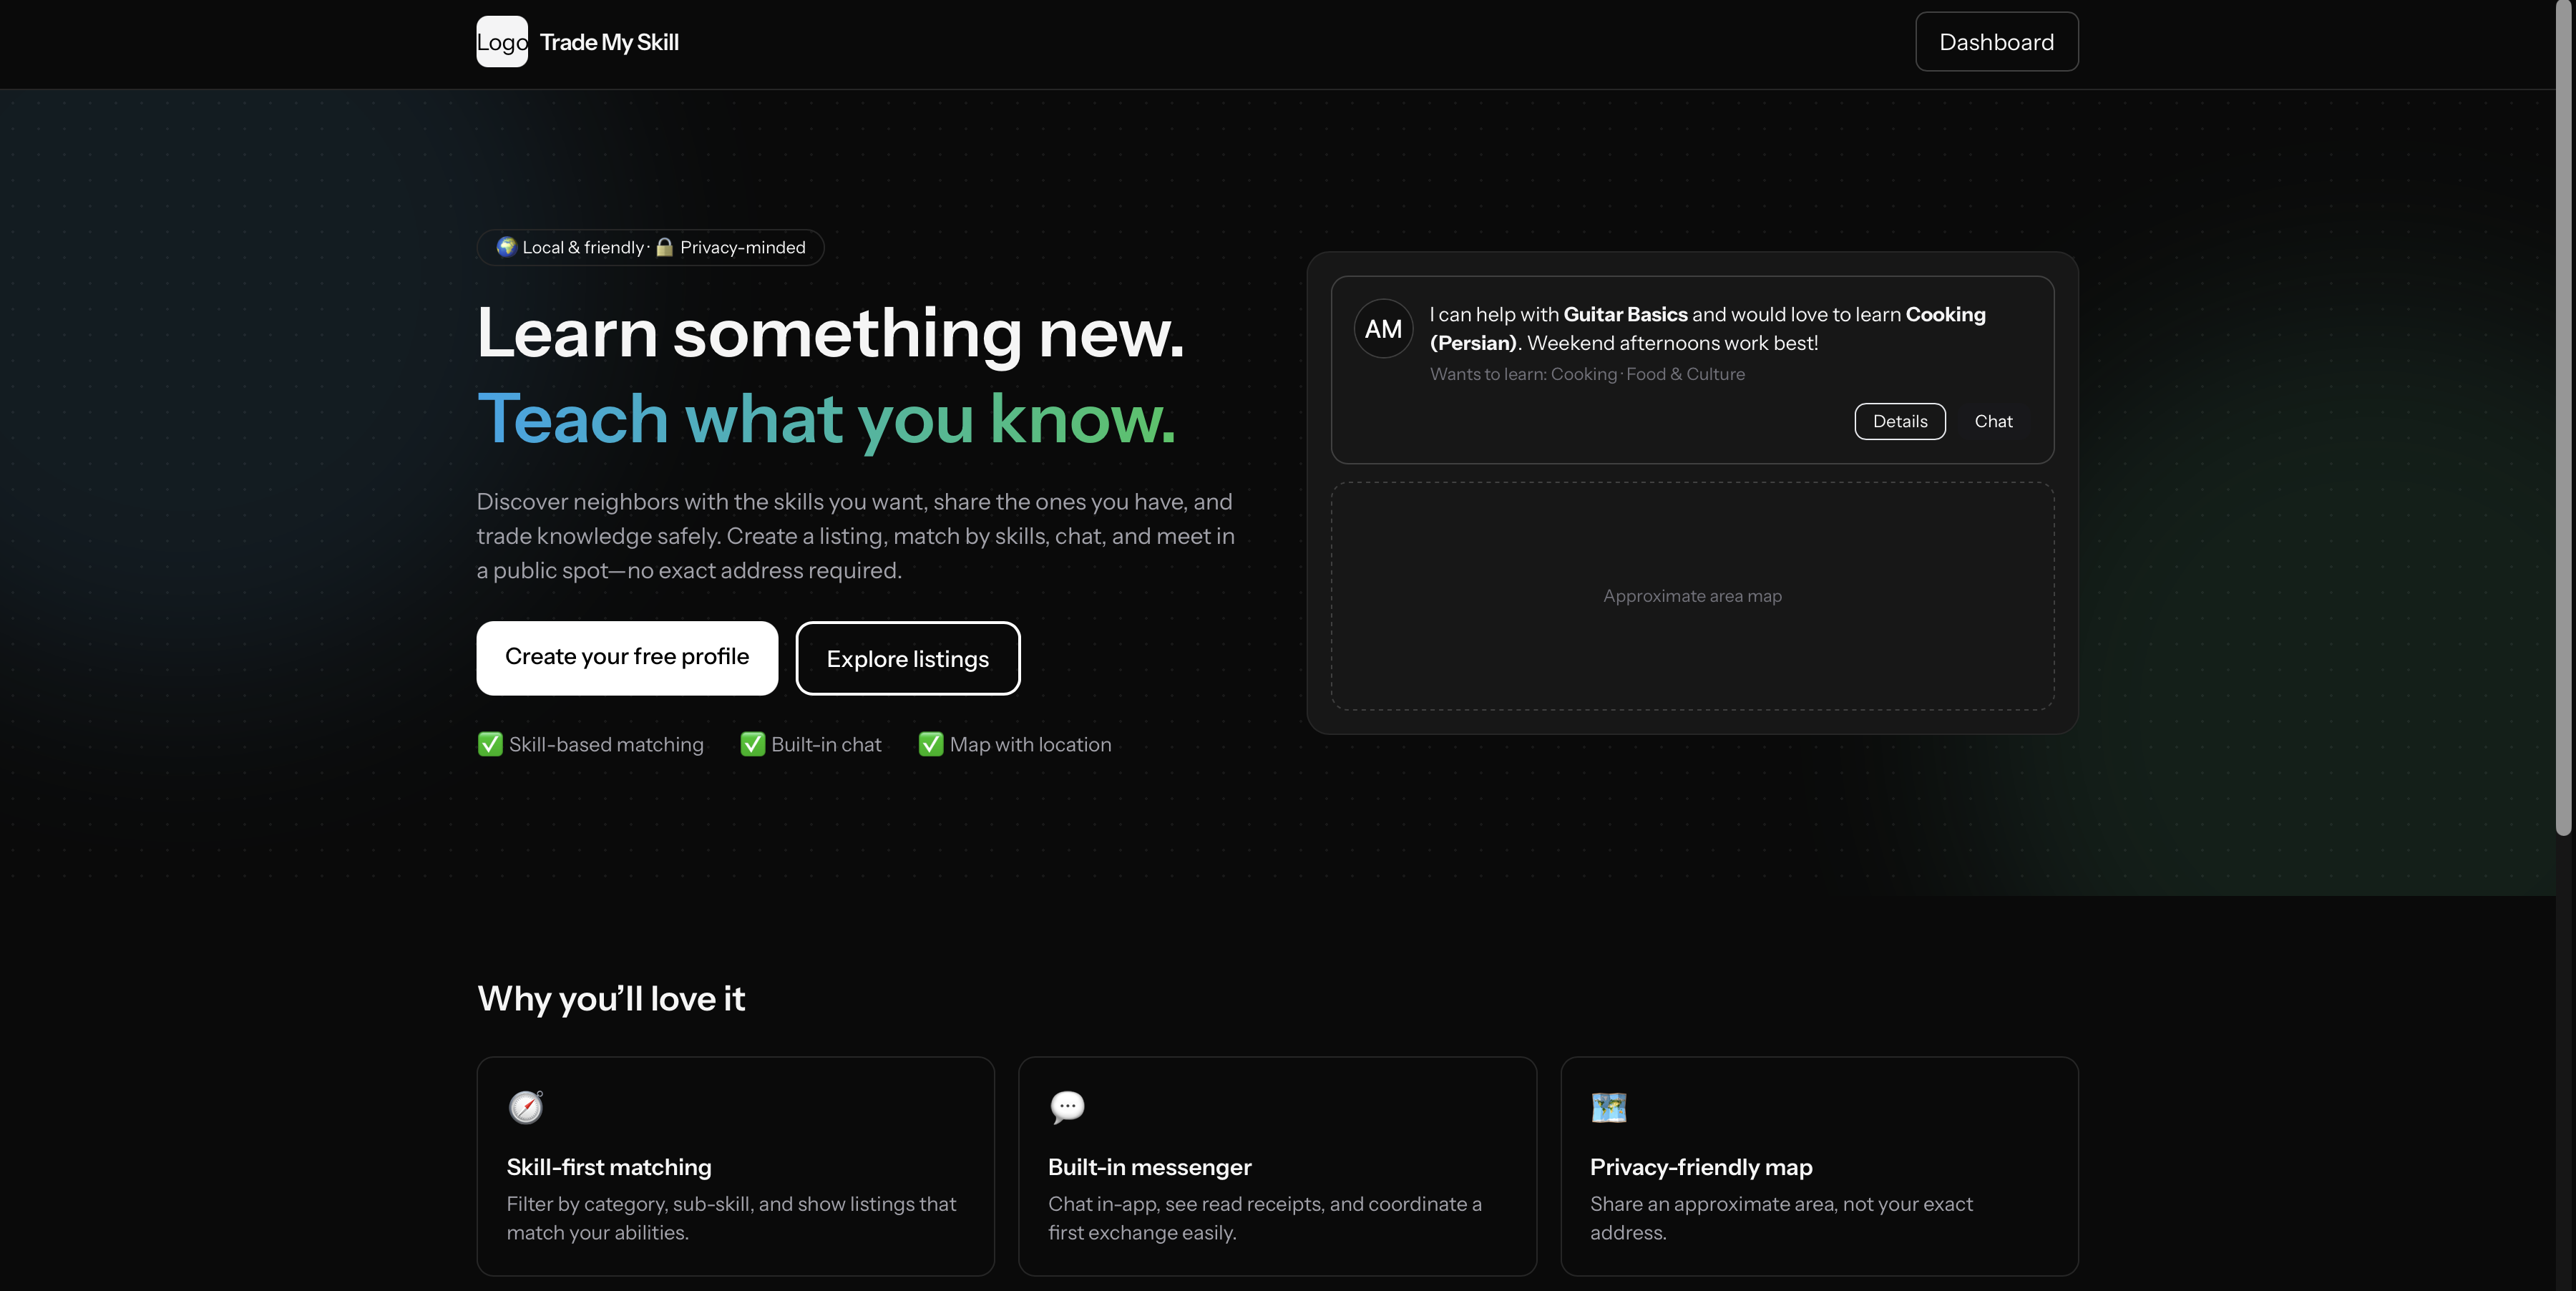This screenshot has height=1291, width=2576.
Task: Click the Approximate area map placeholder
Action: click(x=1692, y=596)
